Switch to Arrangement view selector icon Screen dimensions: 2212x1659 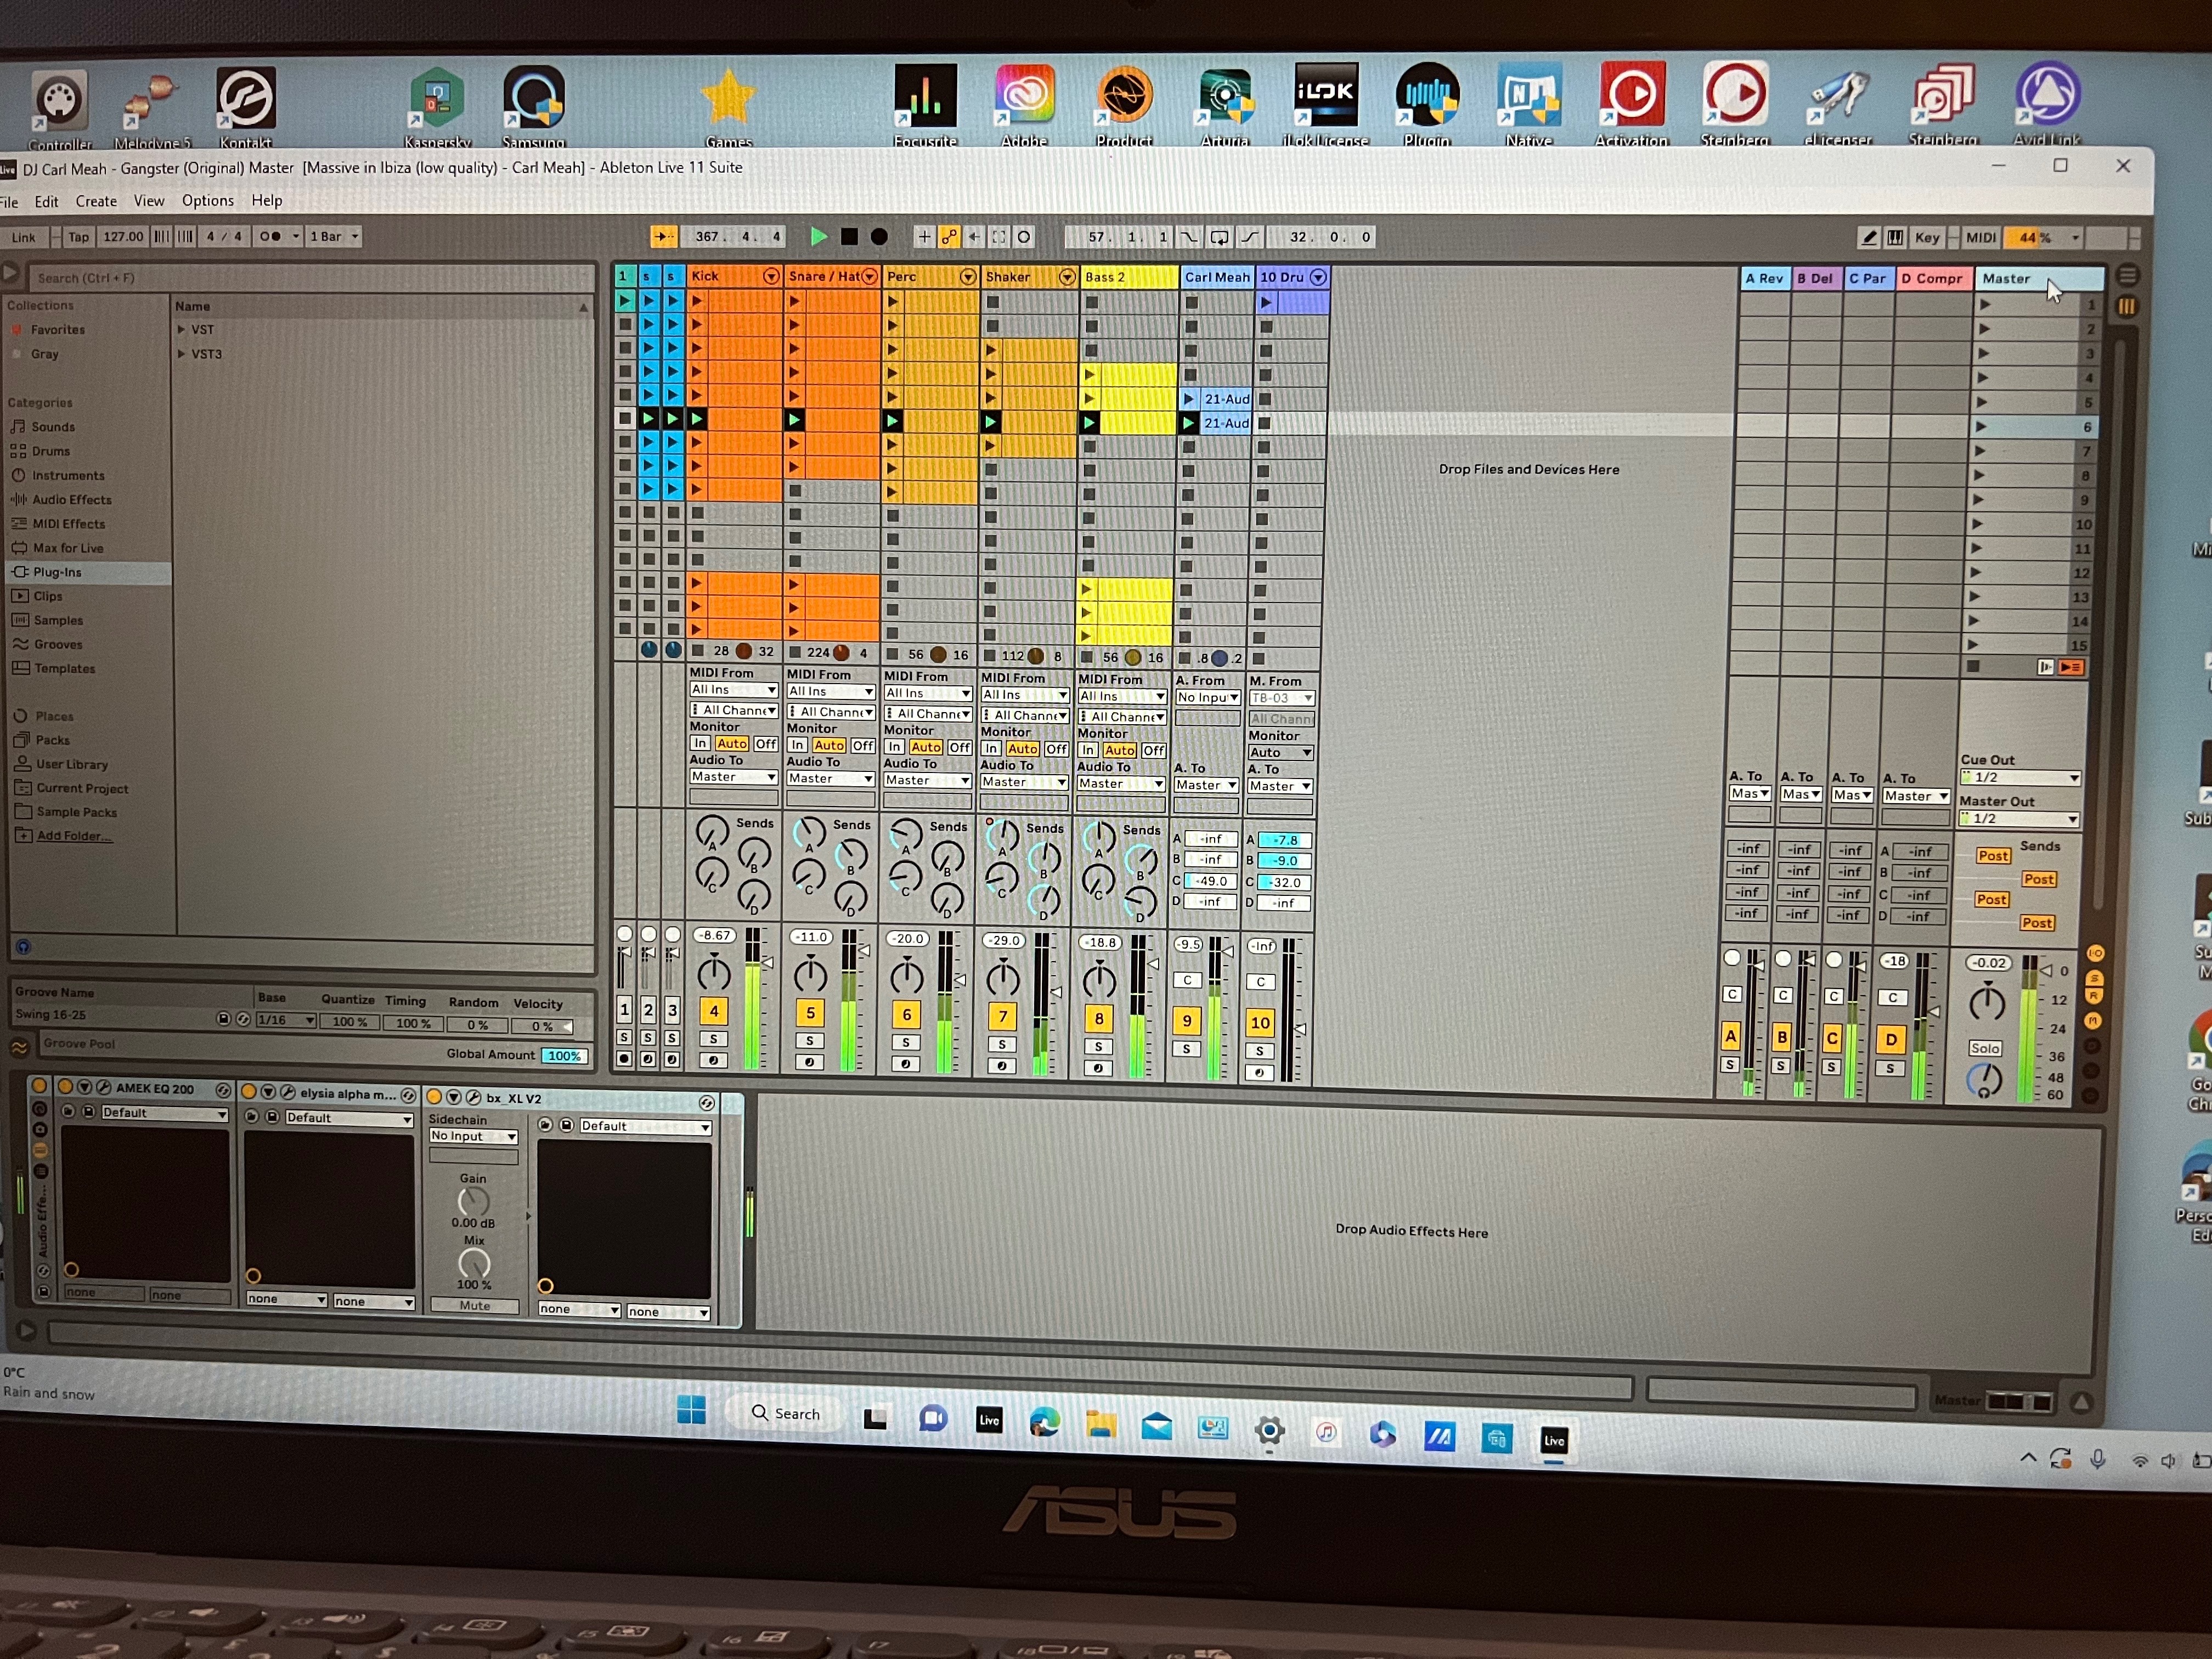click(x=2127, y=275)
